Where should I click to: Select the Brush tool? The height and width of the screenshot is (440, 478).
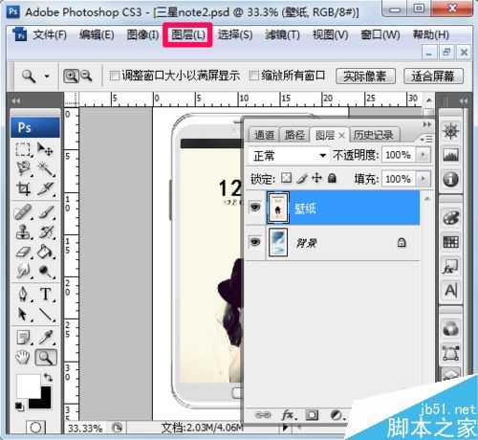[x=46, y=211]
